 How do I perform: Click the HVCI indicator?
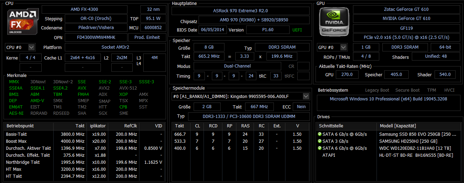coord(449,90)
